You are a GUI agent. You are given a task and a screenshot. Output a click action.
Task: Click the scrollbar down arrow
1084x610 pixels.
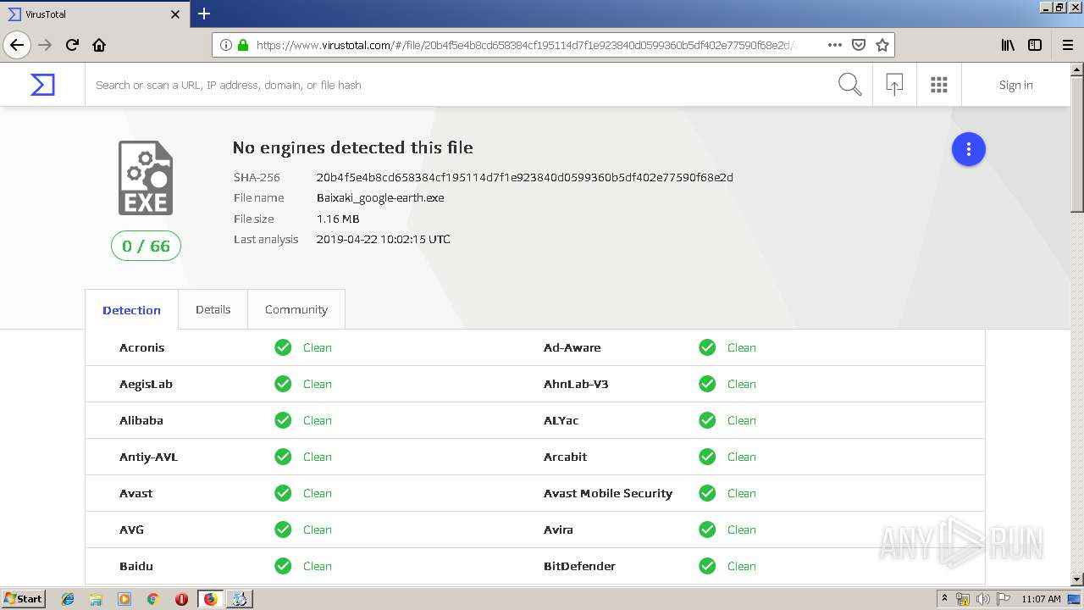pos(1076,579)
